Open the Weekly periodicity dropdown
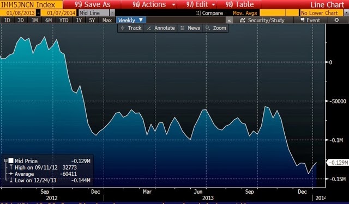Screen dimensions: 349x204 pos(131,20)
